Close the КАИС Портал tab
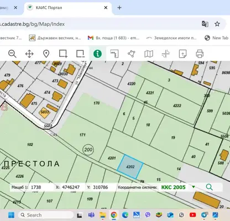The width and height of the screenshot is (230, 221). (106, 8)
